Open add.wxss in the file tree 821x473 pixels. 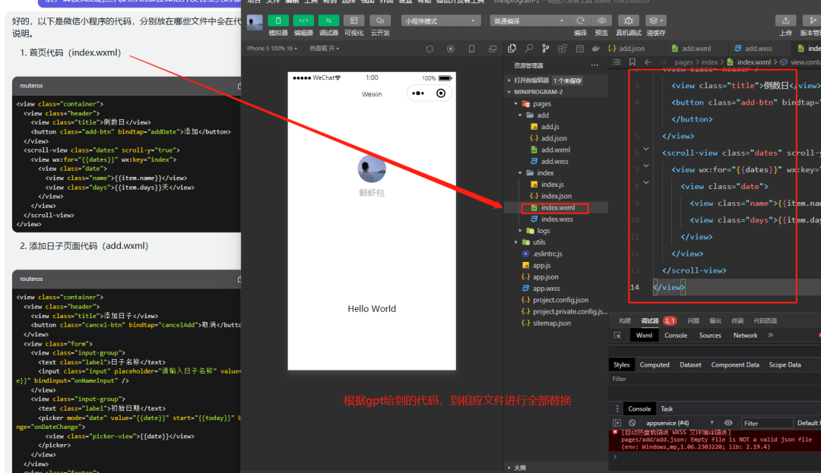(554, 162)
